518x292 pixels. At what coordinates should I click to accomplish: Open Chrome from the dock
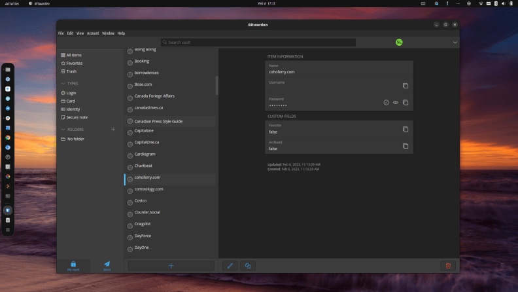click(8, 137)
